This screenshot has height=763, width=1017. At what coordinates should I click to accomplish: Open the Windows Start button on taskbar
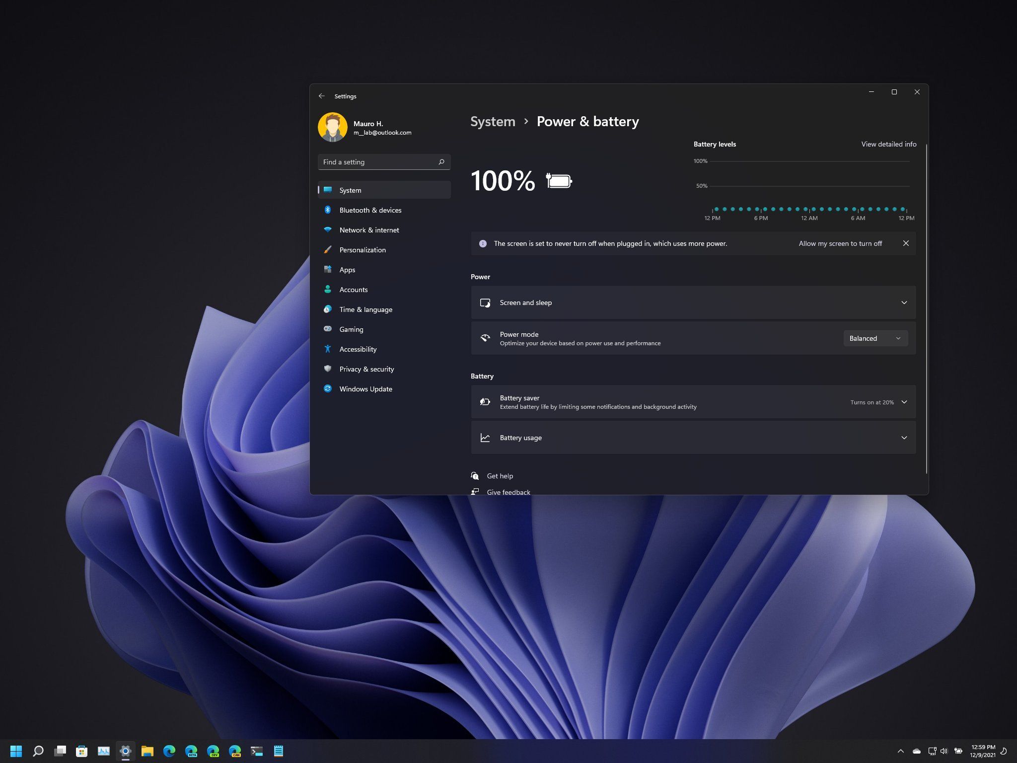pyautogui.click(x=16, y=751)
